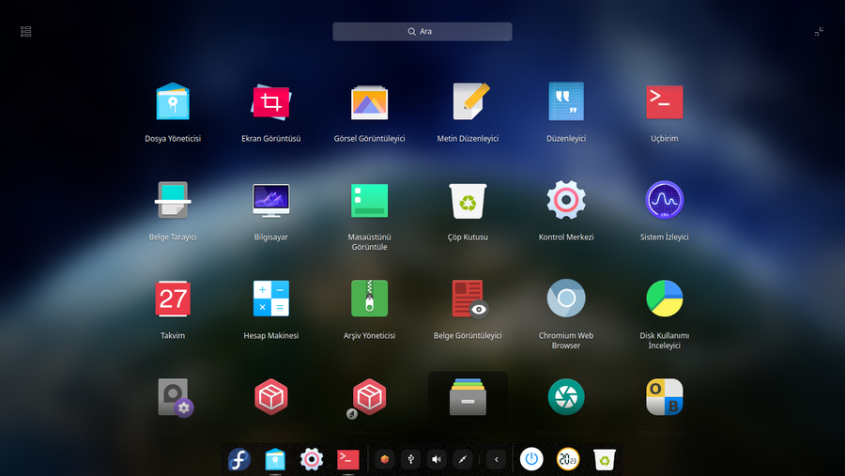Viewport: 845px width, 476px height.
Task: Open Çöp Kutusu in the launcher grid
Action: pyautogui.click(x=468, y=200)
